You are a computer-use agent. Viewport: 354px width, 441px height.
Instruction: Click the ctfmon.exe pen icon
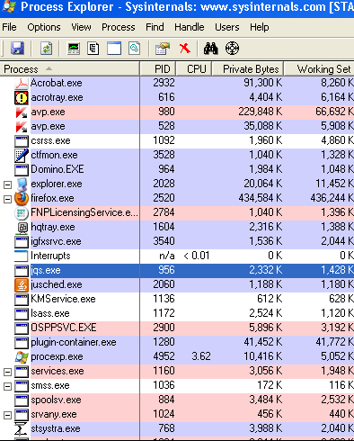click(22, 155)
